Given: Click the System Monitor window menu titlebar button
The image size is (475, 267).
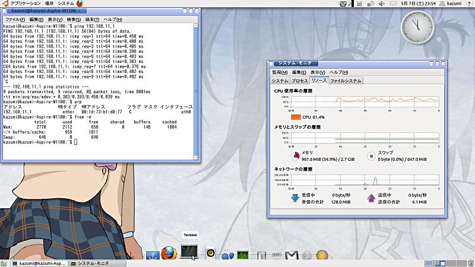Looking at the screenshot, I should point(271,63).
